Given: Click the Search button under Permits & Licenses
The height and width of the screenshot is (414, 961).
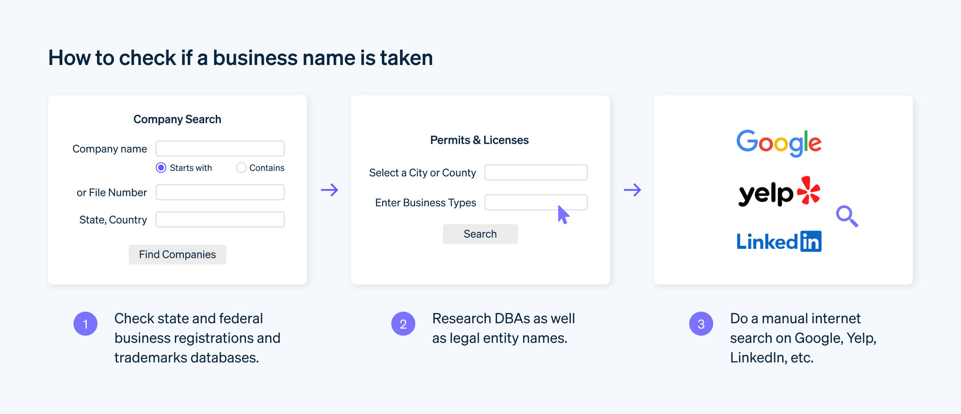Looking at the screenshot, I should pyautogui.click(x=480, y=234).
